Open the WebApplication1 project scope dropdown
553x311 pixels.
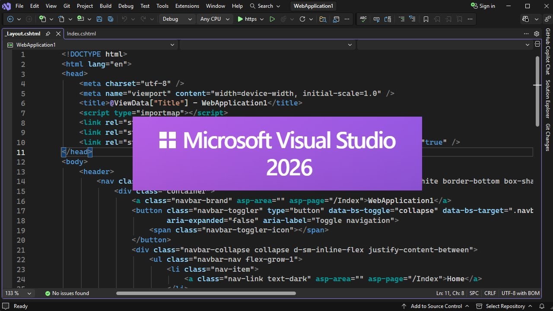[91, 44]
